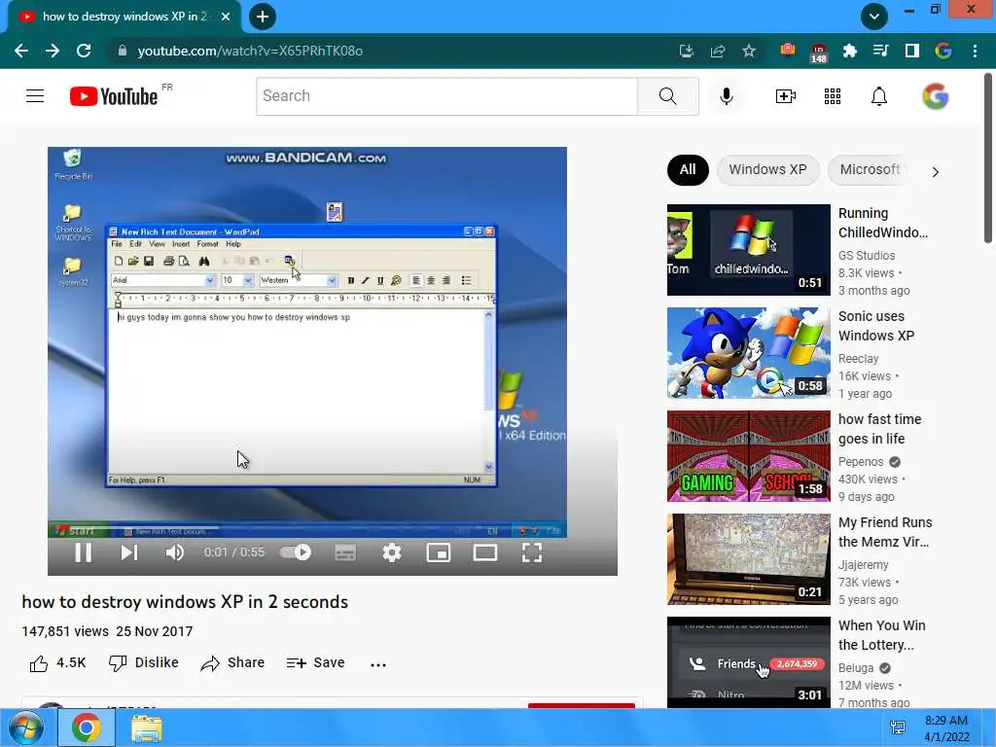This screenshot has height=747, width=996.
Task: Open video settings gear
Action: coord(392,552)
